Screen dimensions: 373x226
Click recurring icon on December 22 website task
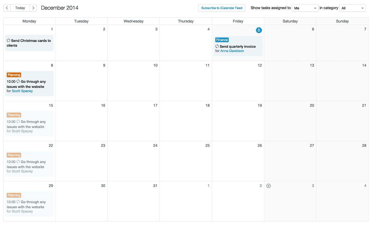[18, 162]
